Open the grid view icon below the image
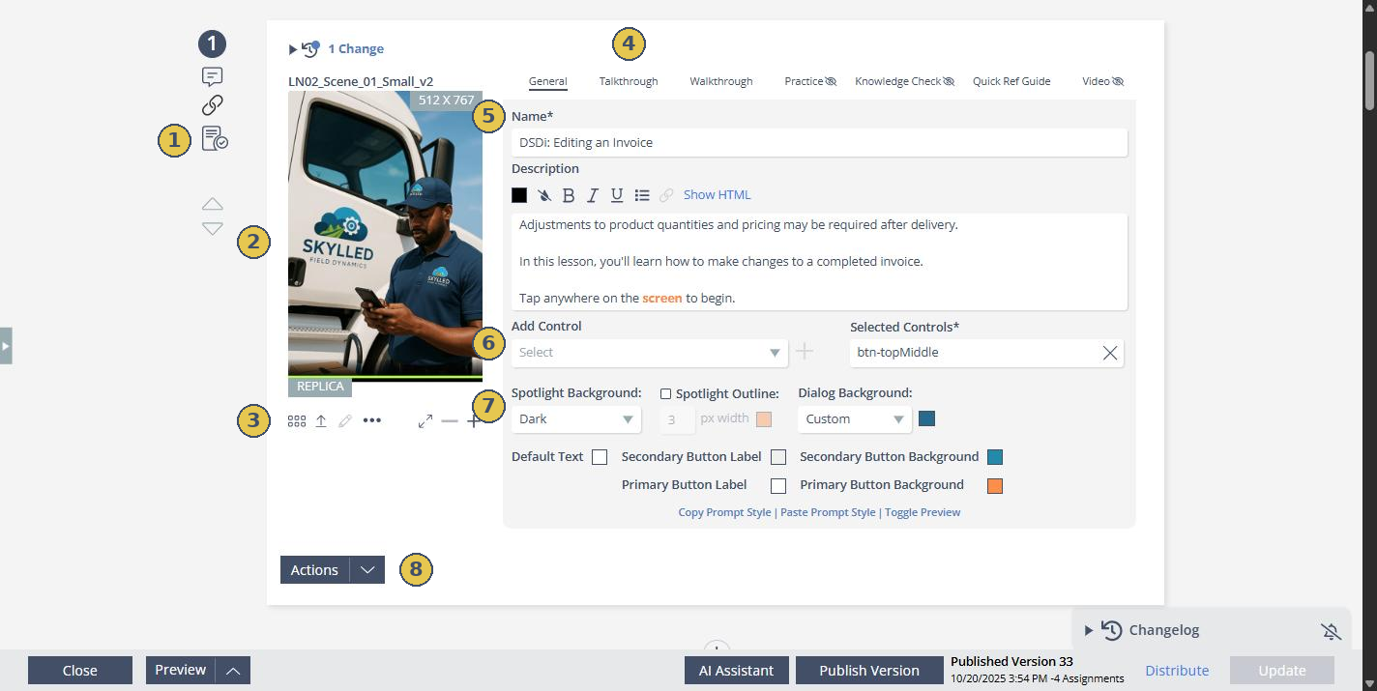Viewport: 1377px width, 691px height. (297, 421)
